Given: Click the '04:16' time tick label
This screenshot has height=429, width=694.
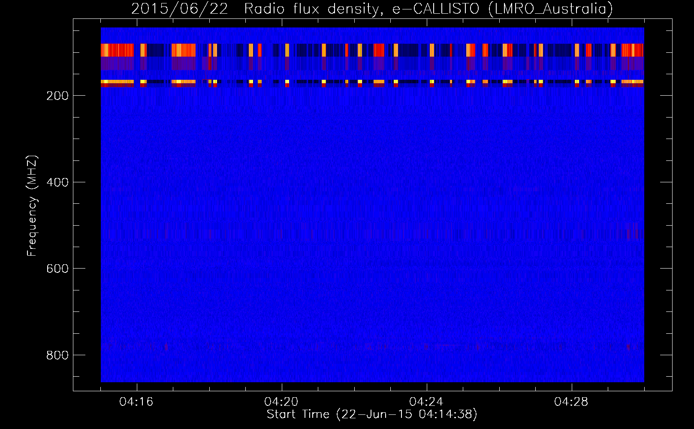Looking at the screenshot, I should click(x=136, y=402).
